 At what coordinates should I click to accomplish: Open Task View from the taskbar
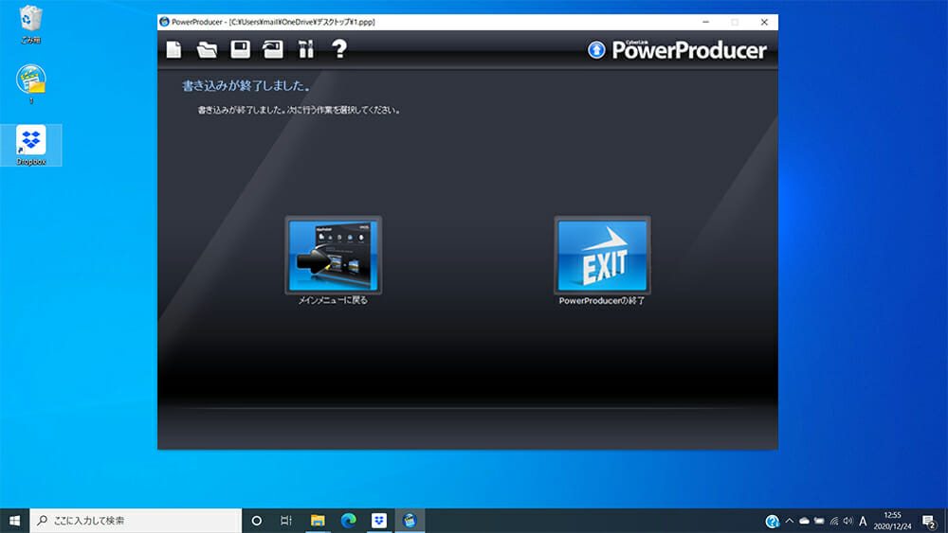pyautogui.click(x=286, y=521)
